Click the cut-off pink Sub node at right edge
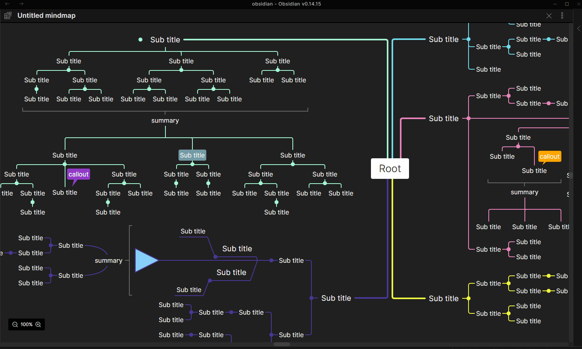Viewport: 582px width, 349px height. tap(562, 103)
